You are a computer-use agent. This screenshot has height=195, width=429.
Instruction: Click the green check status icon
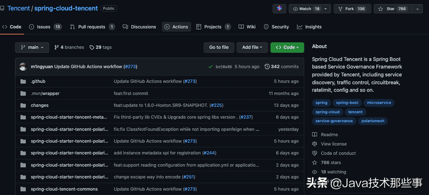[210, 67]
